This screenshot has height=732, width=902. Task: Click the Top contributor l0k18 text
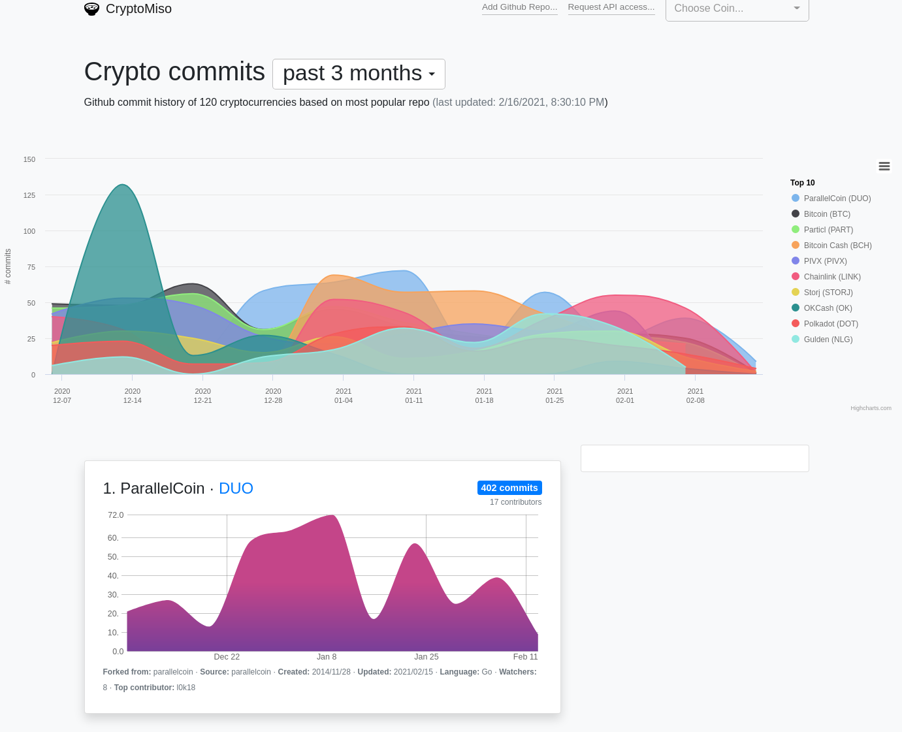point(155,688)
